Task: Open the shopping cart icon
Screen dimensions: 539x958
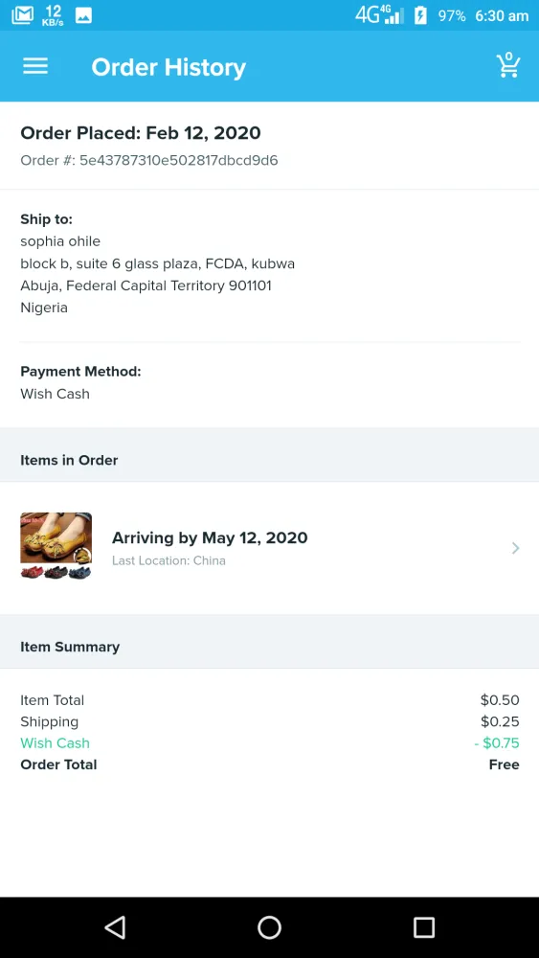Action: [507, 65]
